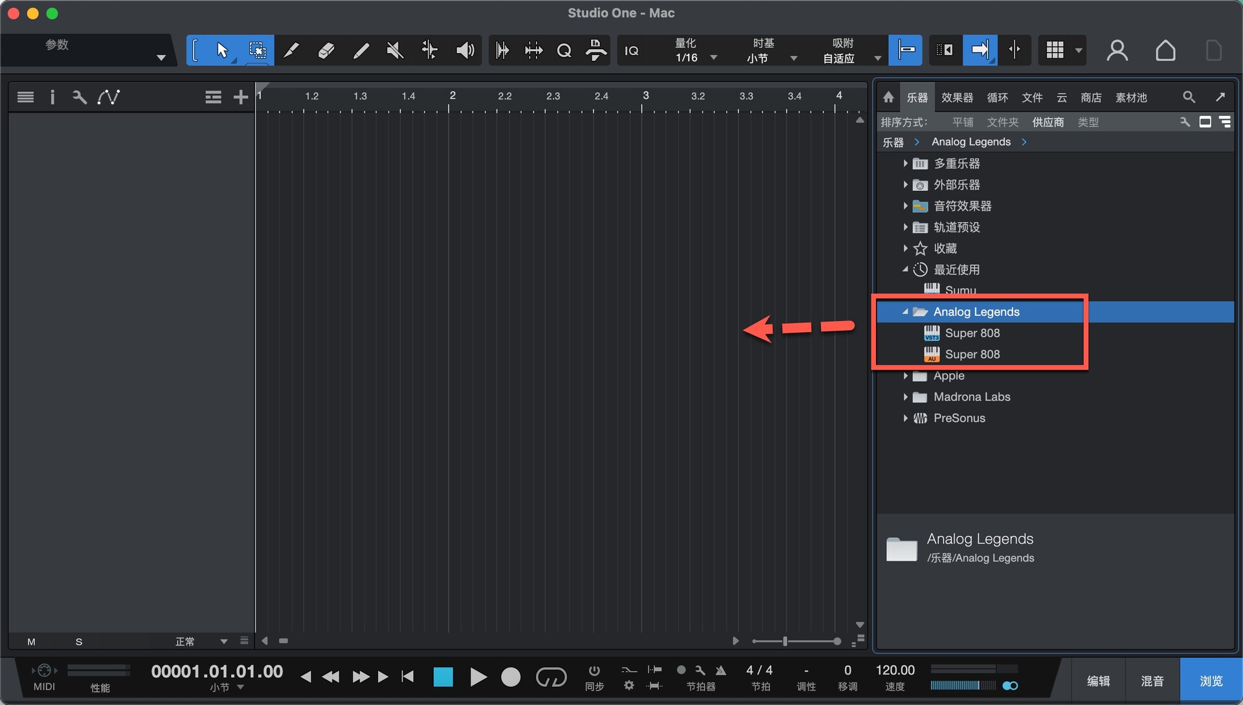Select the Paint (pencil) tool
The height and width of the screenshot is (705, 1243).
(361, 50)
